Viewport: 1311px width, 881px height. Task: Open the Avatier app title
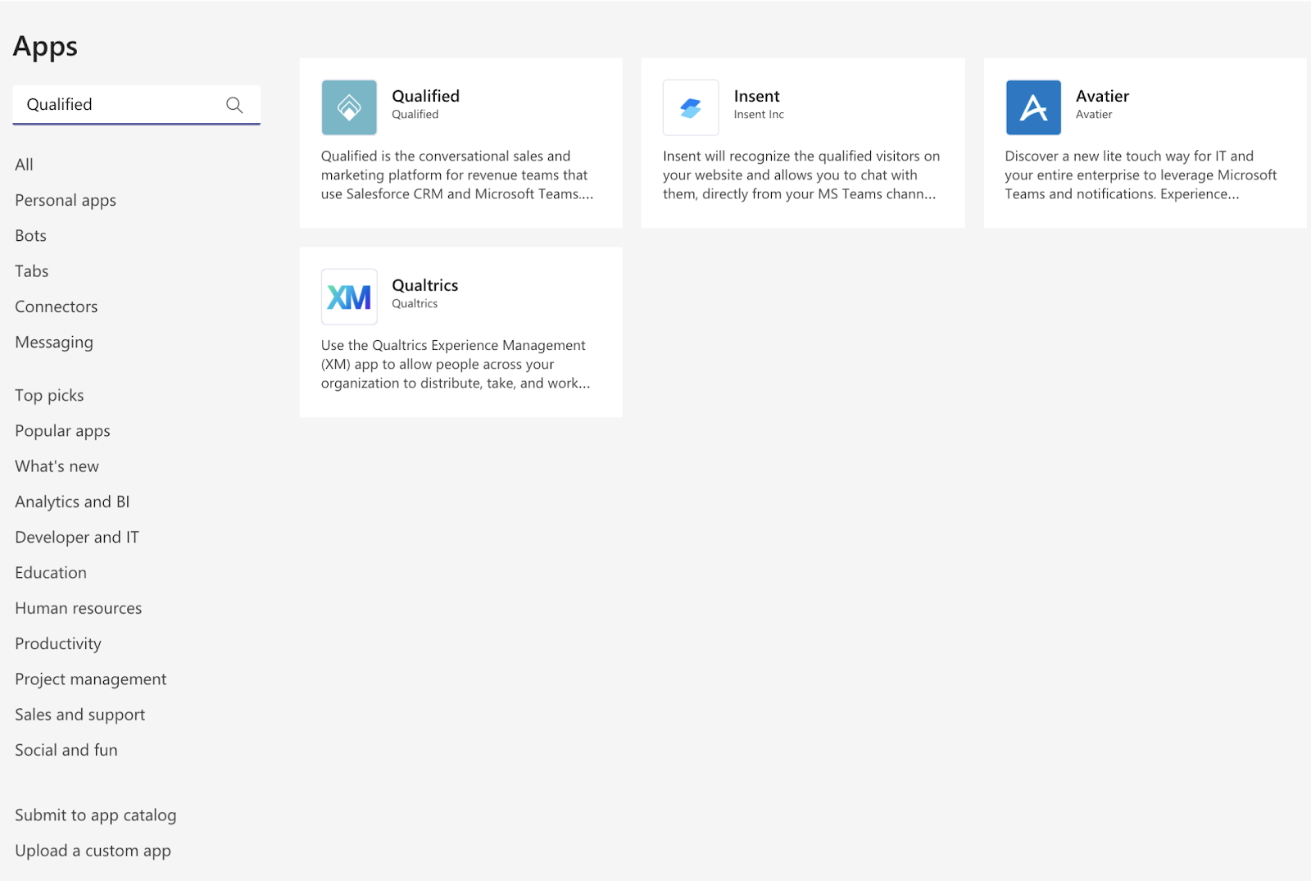[x=1102, y=97]
